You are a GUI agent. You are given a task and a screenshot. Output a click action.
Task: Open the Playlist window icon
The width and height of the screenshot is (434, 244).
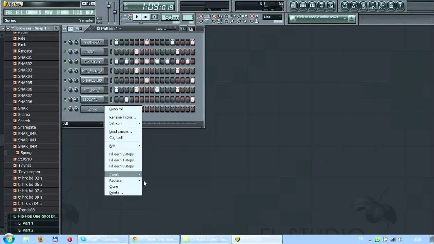(x=294, y=5)
